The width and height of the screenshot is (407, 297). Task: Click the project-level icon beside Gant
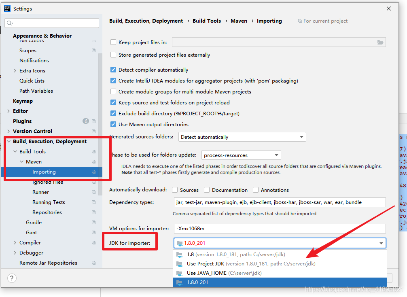point(94,233)
